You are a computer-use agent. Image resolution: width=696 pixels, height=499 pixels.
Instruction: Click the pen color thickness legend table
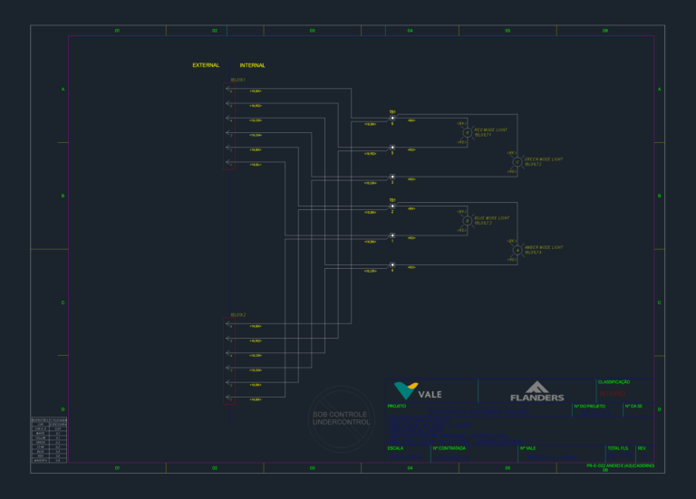point(49,440)
